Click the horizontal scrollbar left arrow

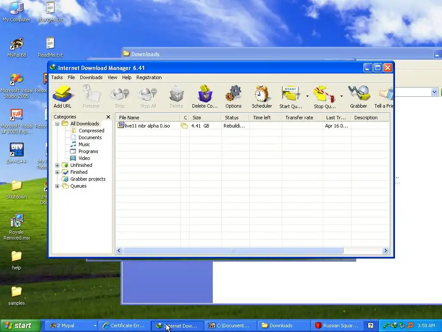point(119,251)
